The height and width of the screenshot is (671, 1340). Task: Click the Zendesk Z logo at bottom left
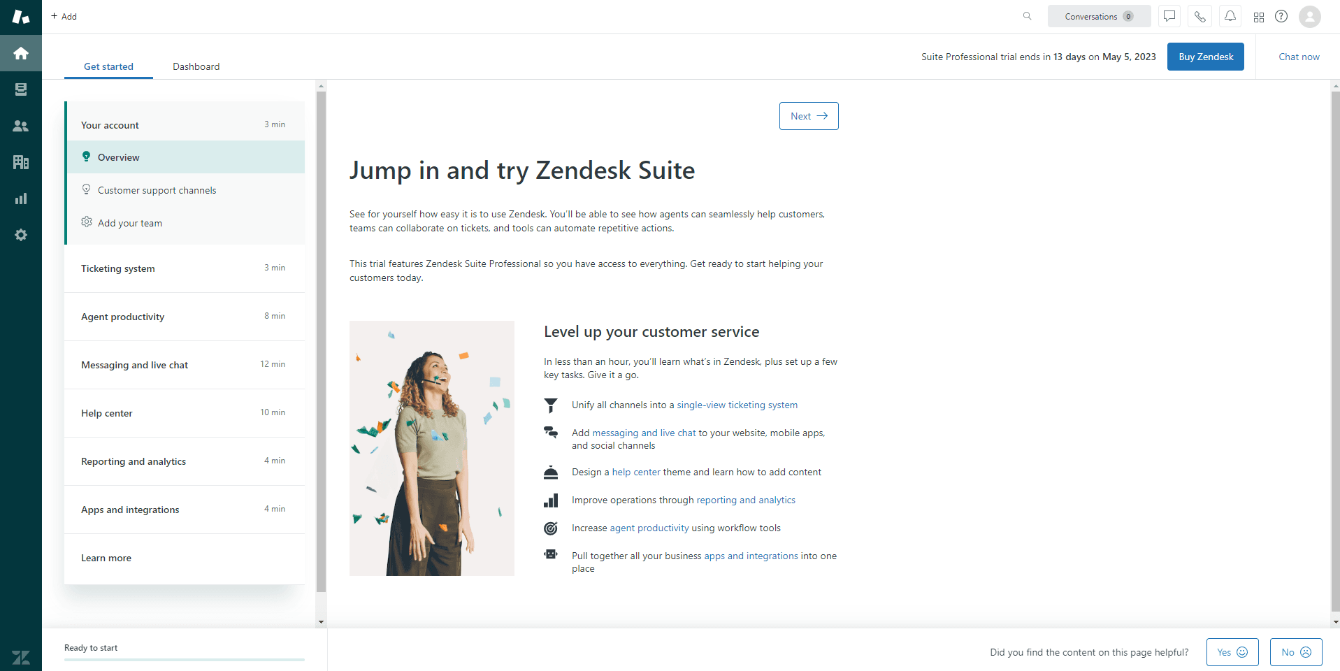pos(21,657)
